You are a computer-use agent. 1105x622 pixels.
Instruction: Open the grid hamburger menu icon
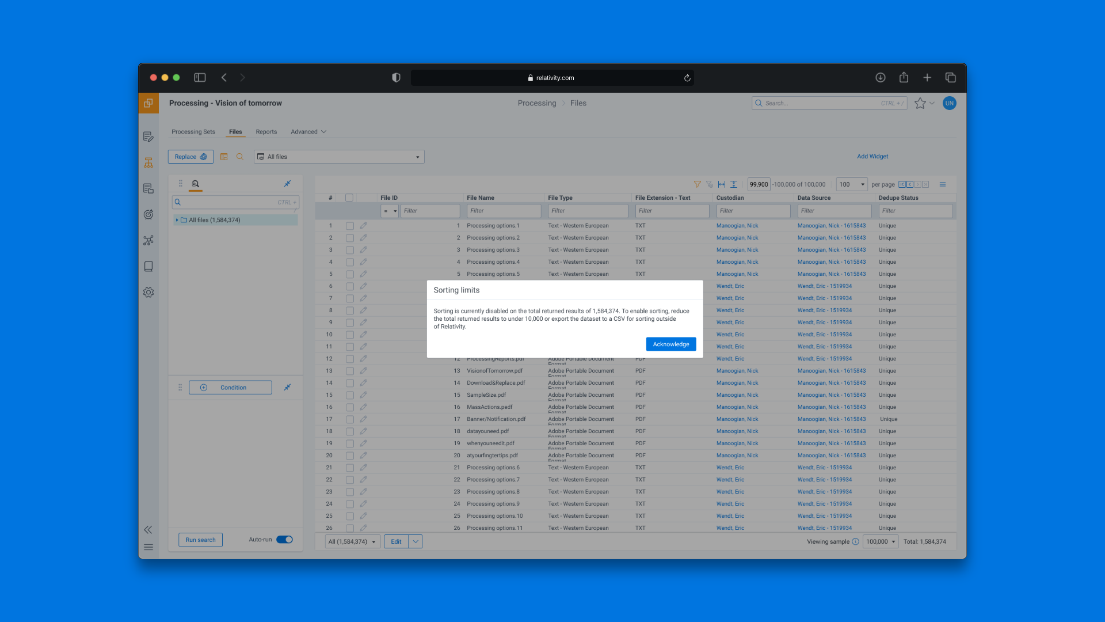pos(943,184)
